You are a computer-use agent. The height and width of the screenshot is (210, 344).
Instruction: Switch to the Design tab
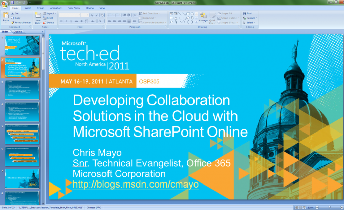click(40, 8)
